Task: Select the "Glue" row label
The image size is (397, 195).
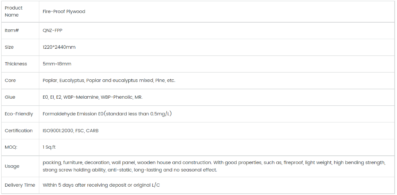Action: tap(10, 97)
